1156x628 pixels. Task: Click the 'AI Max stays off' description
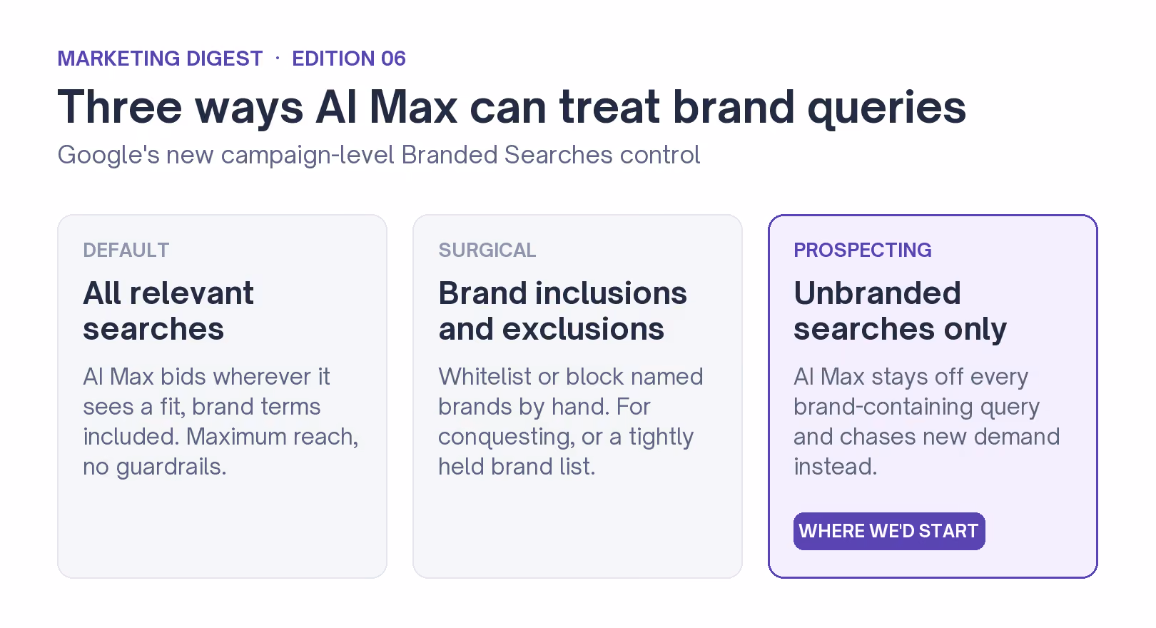[927, 421]
